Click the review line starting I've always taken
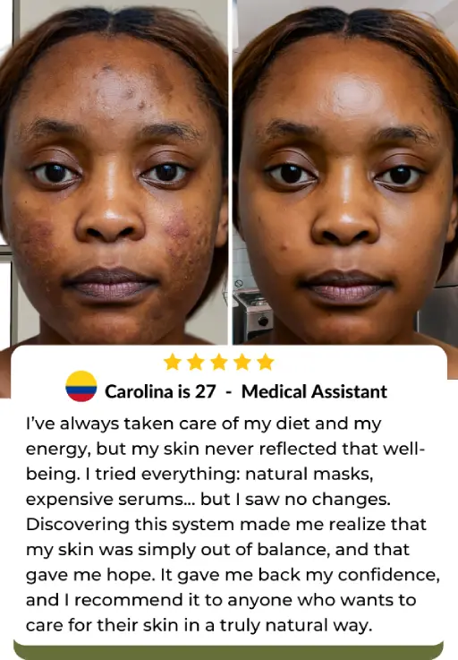458x660 pixels. [204, 424]
